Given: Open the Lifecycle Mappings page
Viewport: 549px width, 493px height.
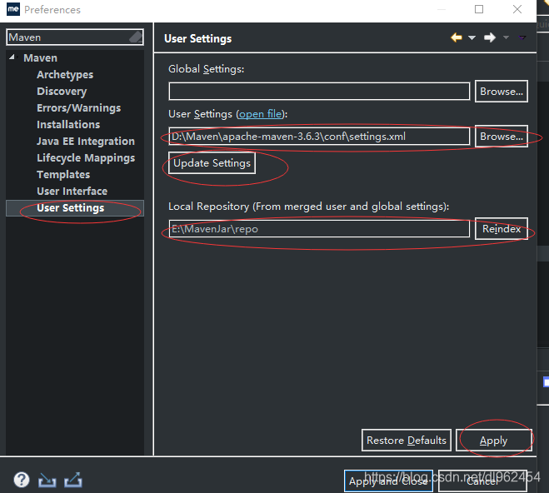Looking at the screenshot, I should tap(86, 158).
